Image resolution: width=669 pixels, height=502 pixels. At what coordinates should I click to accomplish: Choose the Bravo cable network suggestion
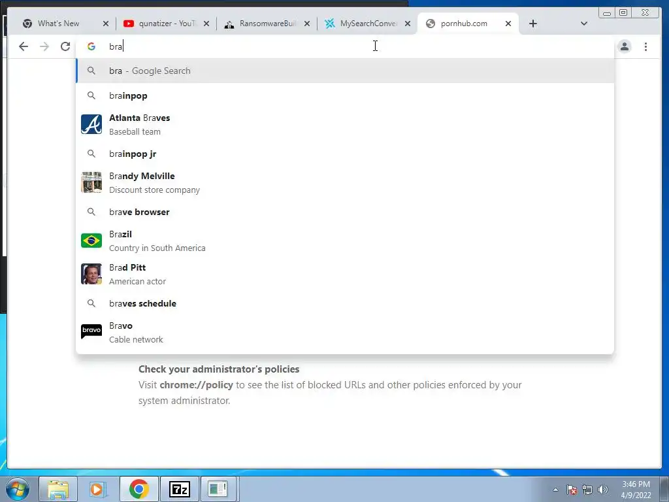point(345,333)
